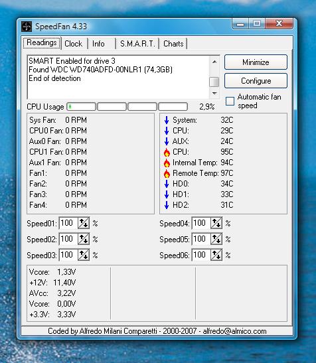The height and width of the screenshot is (363, 316).
Task: Select the Readings tab
Action: coord(42,43)
